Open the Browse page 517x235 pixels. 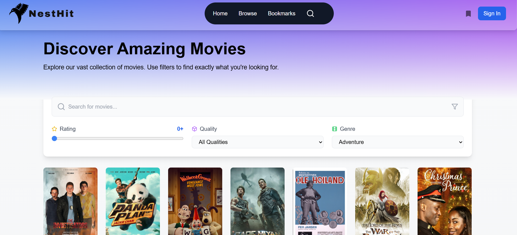pos(248,13)
